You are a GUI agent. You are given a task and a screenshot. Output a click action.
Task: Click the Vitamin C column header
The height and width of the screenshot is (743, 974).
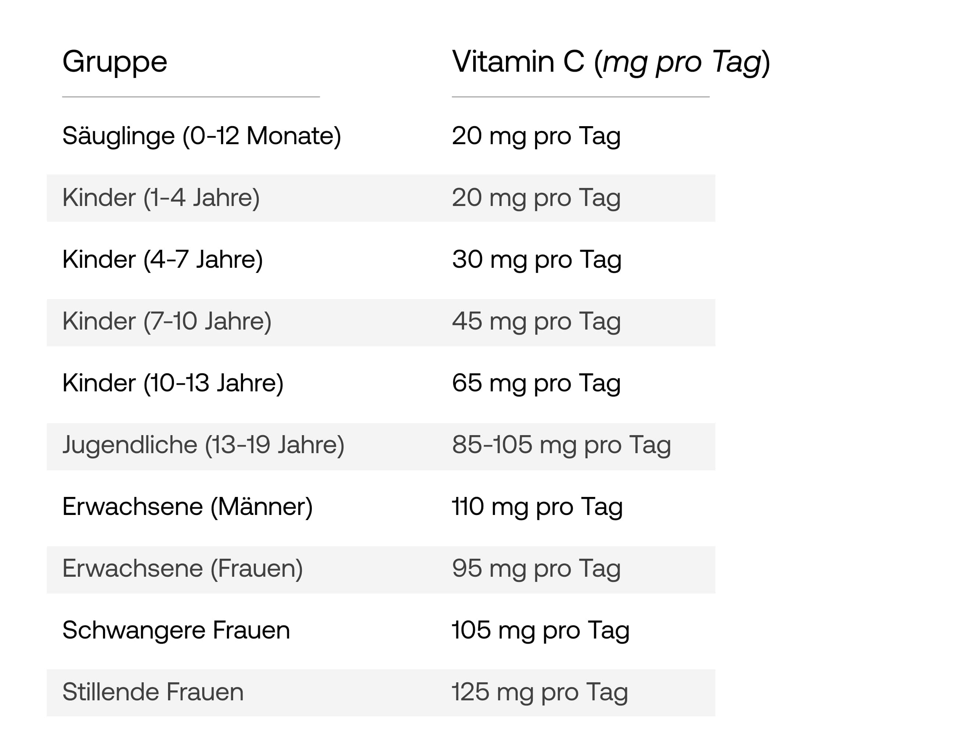pos(611,62)
